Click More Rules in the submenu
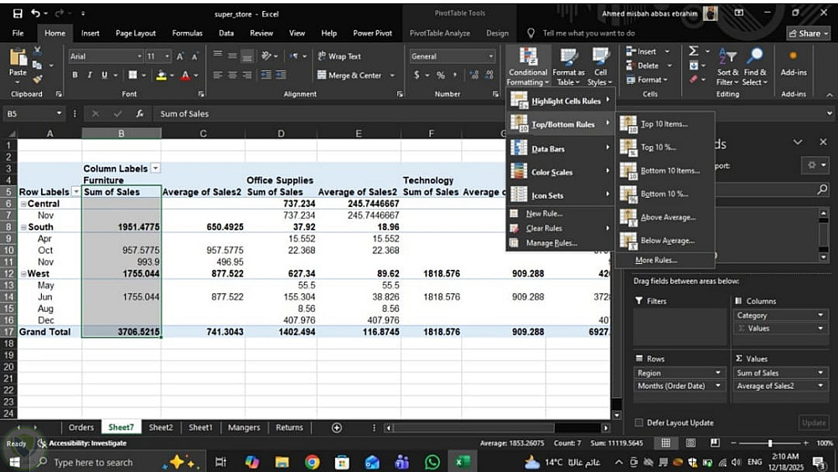 pos(655,261)
